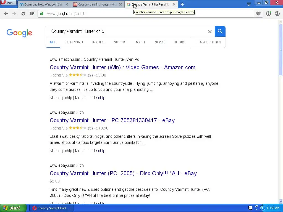The height and width of the screenshot is (212, 283).
Task: Select the Google Search browser tab
Action: tap(151, 4)
